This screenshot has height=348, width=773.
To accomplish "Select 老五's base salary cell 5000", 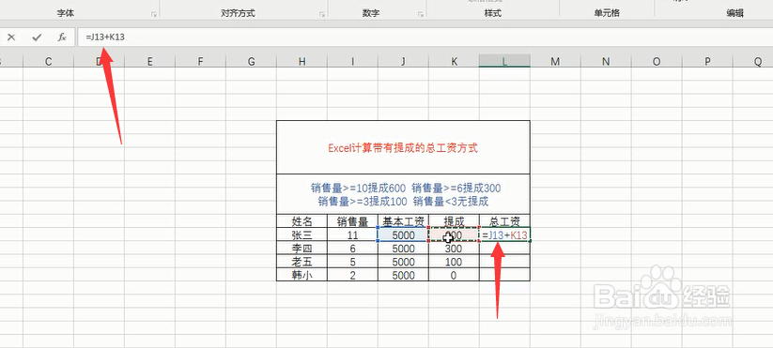I will tap(403, 262).
